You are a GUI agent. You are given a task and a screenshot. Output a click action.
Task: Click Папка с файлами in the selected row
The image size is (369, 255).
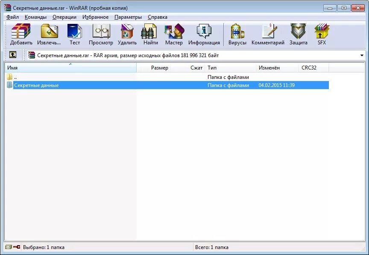[228, 85]
